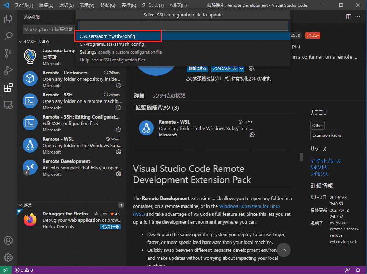Open the Windows Subsystem for Linux link

(x=250, y=206)
